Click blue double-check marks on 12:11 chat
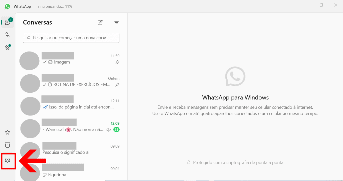This screenshot has height=181, width=343. [45, 107]
